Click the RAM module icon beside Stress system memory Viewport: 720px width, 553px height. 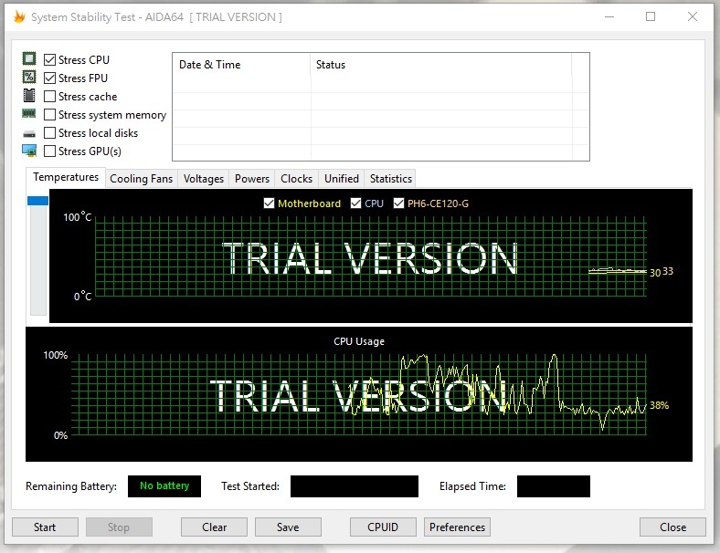(x=29, y=113)
